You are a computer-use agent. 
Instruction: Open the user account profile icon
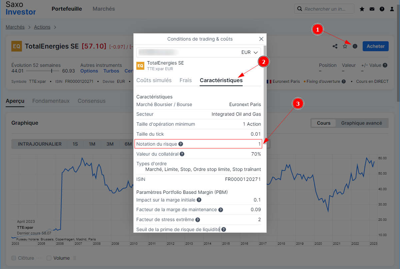coord(392,9)
